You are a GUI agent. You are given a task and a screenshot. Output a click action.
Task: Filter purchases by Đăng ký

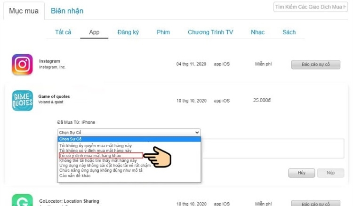coord(128,32)
